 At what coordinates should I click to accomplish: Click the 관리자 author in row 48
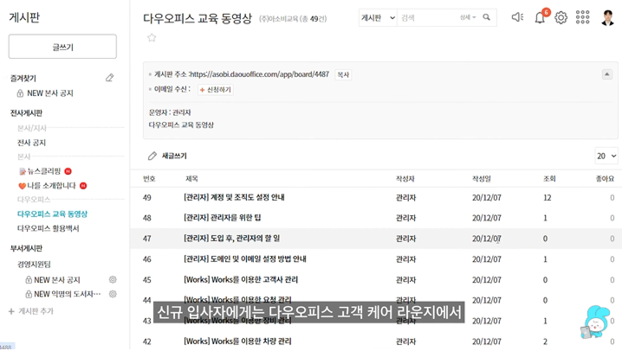pos(405,218)
